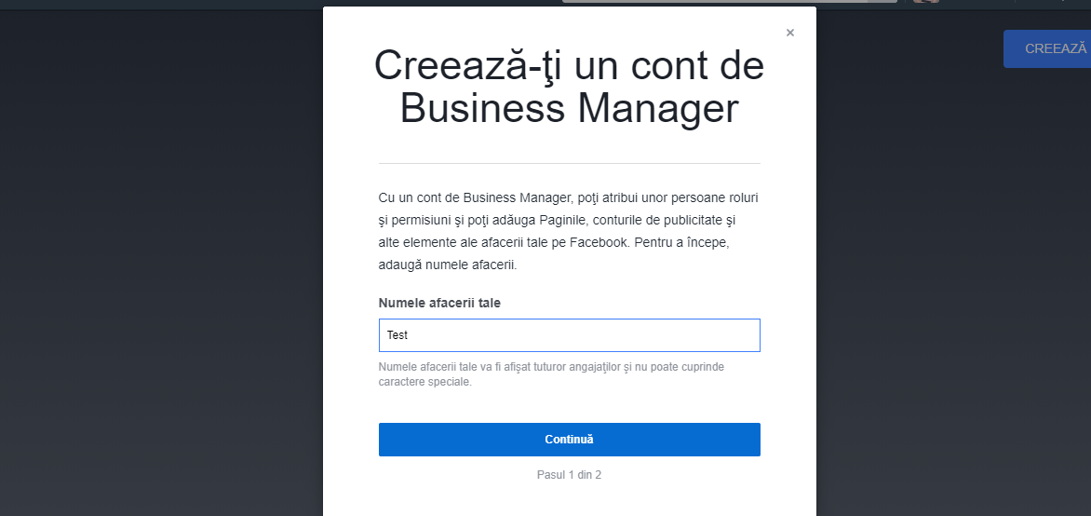Click the 'Pasul 1 din 2' step indicator
1091x516 pixels.
[569, 475]
